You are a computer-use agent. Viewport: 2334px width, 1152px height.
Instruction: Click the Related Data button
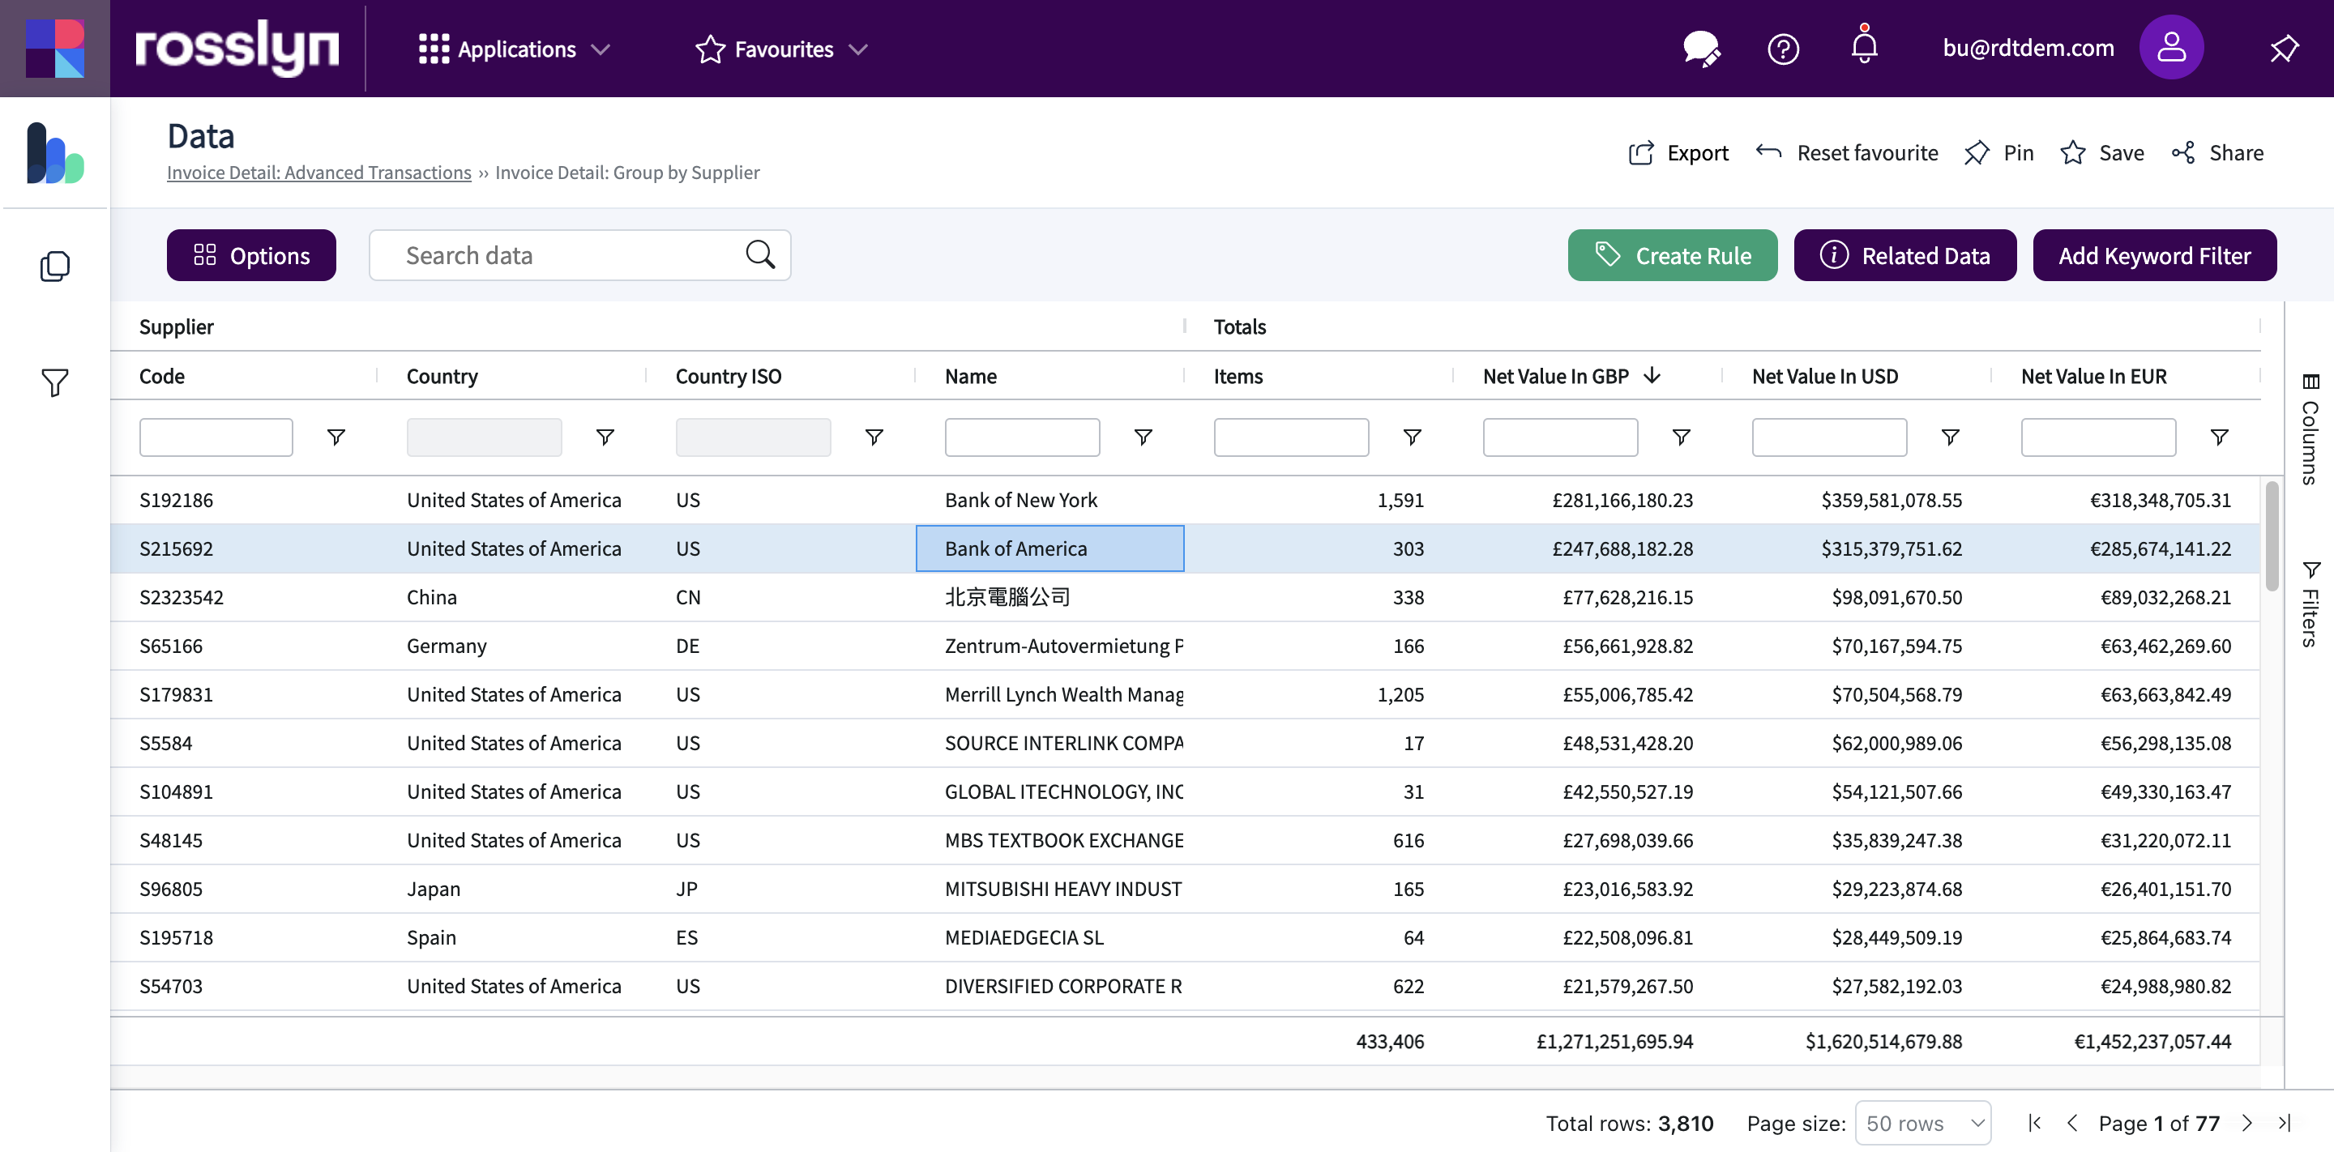coord(1904,255)
